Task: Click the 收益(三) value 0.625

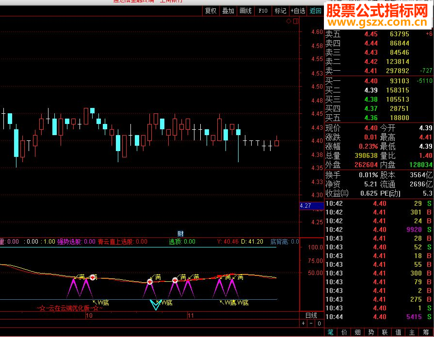Action: 369,193
